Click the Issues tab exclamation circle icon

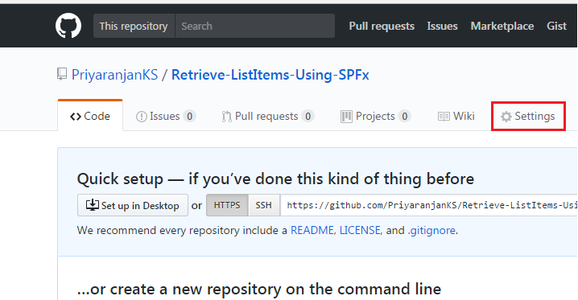(x=141, y=117)
